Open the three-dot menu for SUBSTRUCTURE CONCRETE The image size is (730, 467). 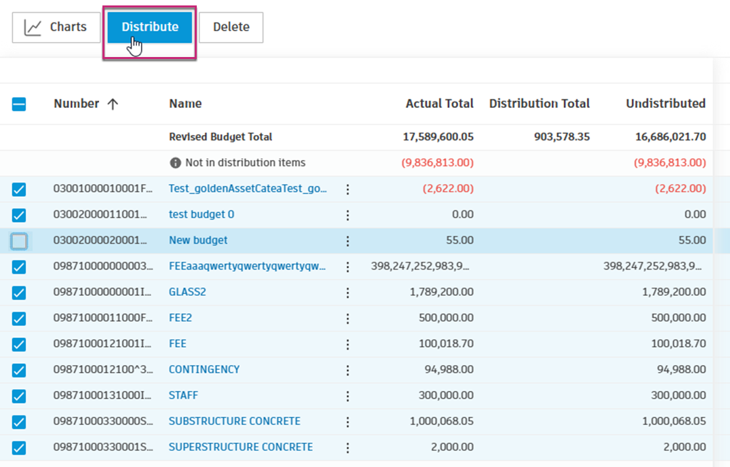pyautogui.click(x=347, y=422)
